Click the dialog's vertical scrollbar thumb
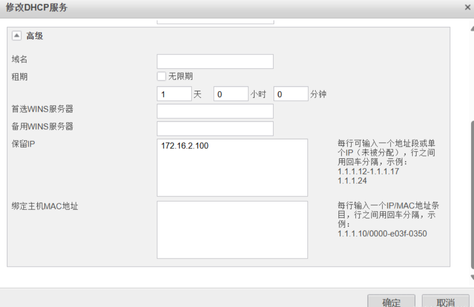The width and height of the screenshot is (474, 307). click(472, 195)
